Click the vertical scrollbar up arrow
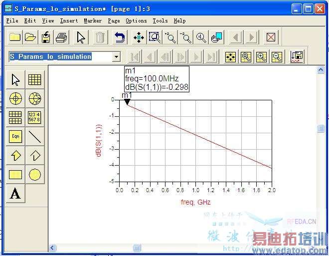329x256 pixels. point(321,70)
